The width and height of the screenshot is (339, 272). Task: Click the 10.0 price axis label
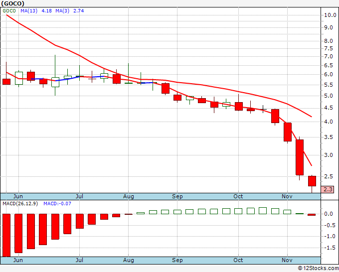[x=330, y=15]
